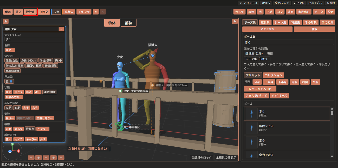Image resolution: width=338 pixels, height=168 pixels.
Task: Open the 色 color swatch
Action: 9,81
